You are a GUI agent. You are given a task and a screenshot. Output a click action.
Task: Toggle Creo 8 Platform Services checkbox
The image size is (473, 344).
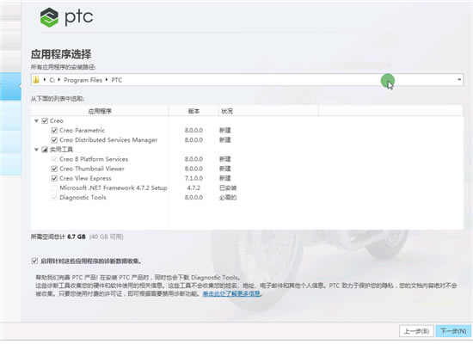pyautogui.click(x=54, y=159)
